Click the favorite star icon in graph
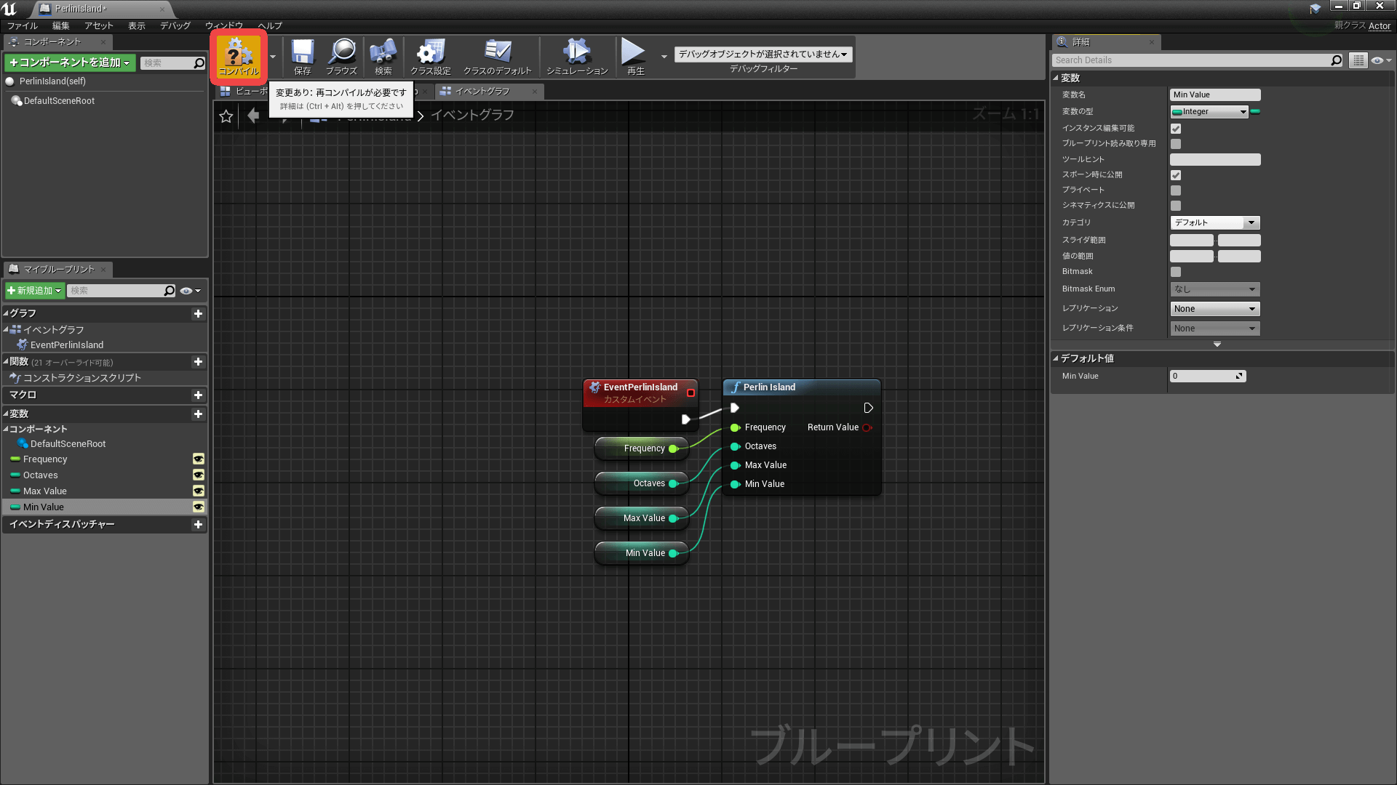The width and height of the screenshot is (1397, 785). click(x=226, y=116)
